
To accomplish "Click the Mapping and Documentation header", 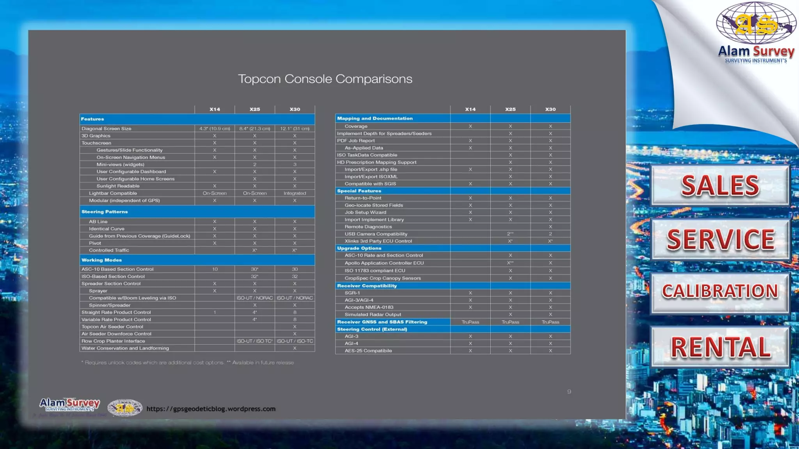I will tap(375, 118).
